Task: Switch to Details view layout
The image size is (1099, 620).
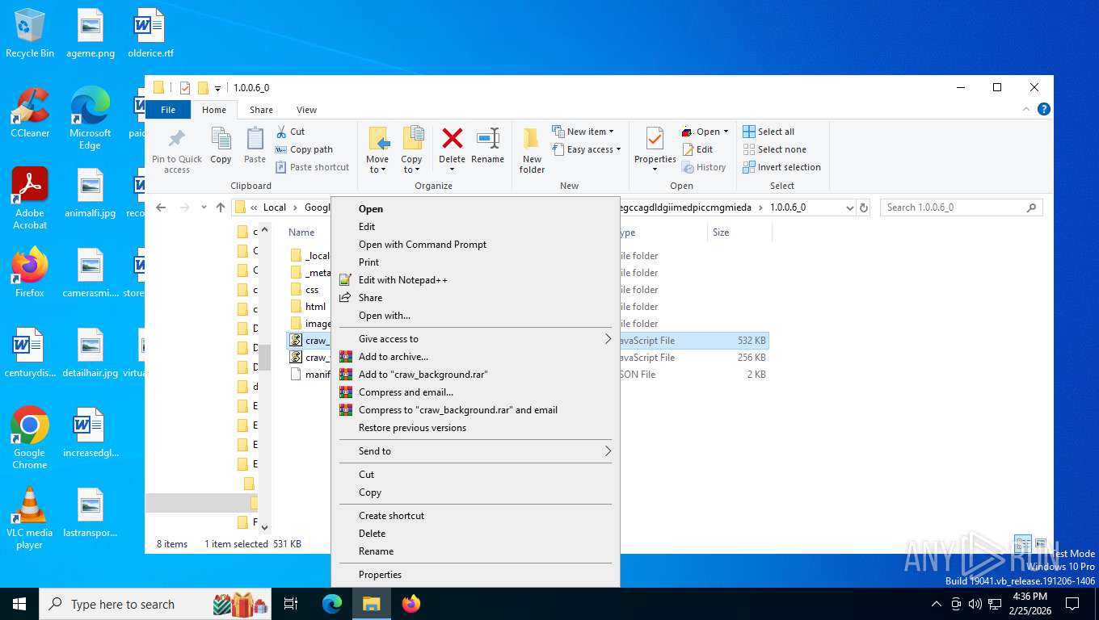Action: pos(1022,544)
